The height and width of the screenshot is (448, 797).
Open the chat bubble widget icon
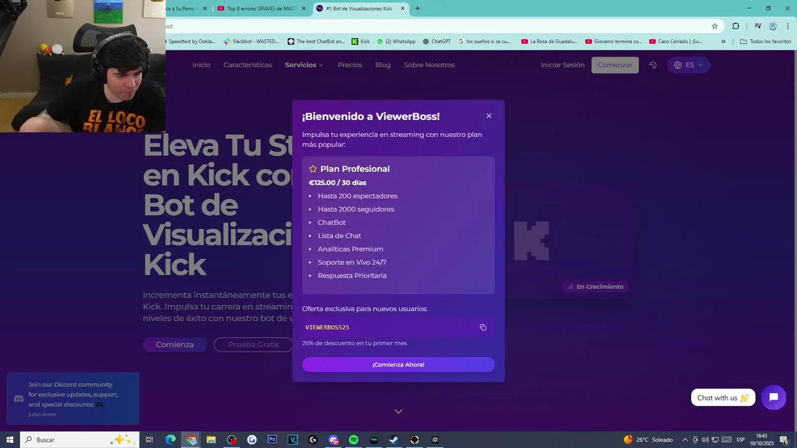tap(773, 398)
